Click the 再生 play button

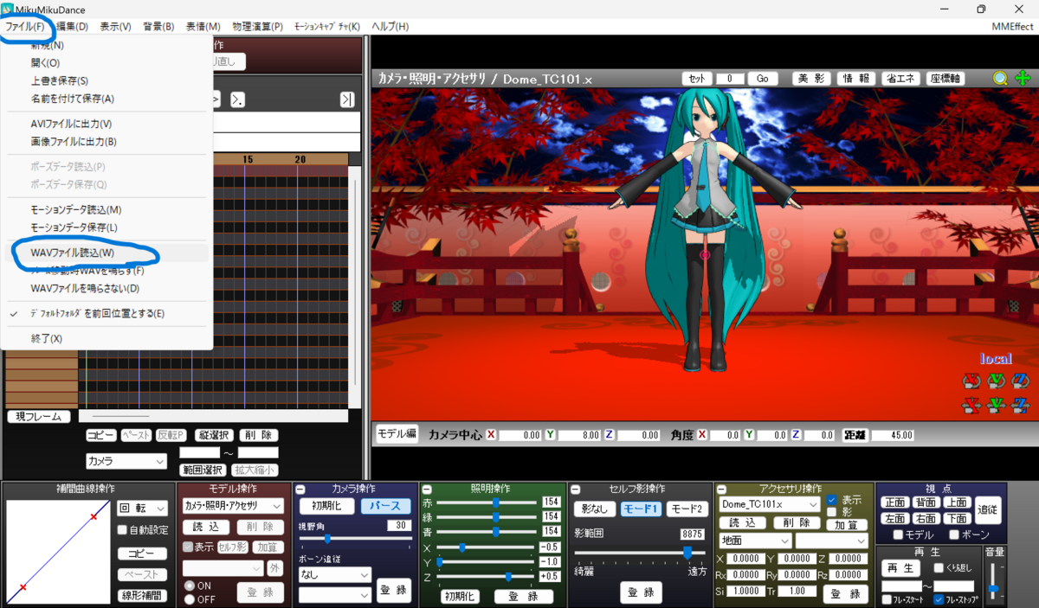click(x=902, y=568)
